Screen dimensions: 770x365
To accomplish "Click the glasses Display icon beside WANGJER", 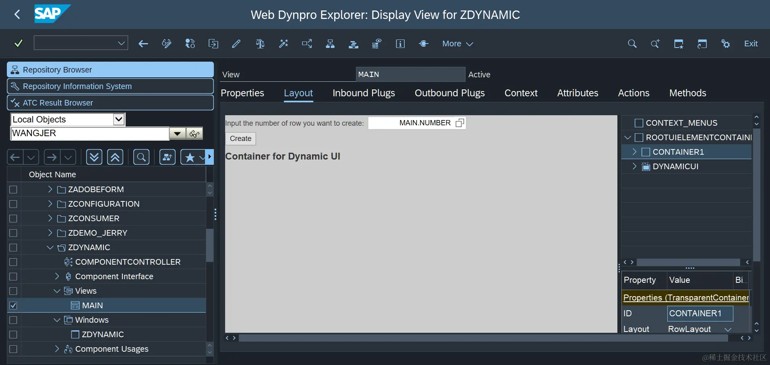I will pos(195,134).
